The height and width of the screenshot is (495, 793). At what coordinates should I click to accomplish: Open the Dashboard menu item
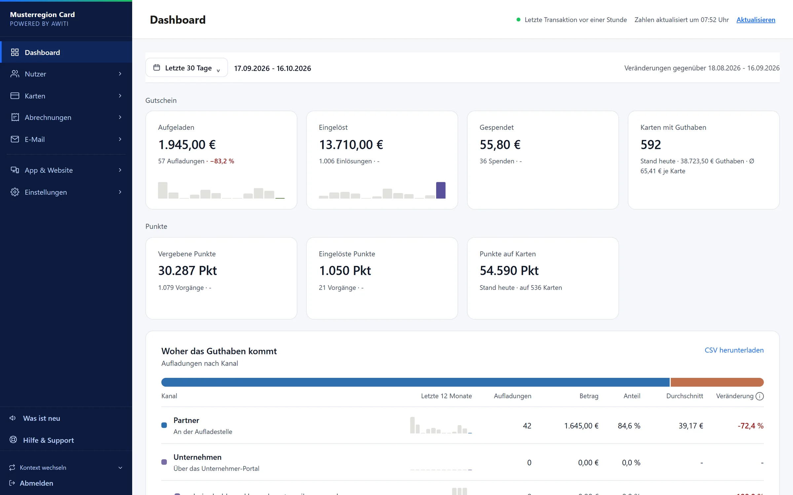pos(66,52)
